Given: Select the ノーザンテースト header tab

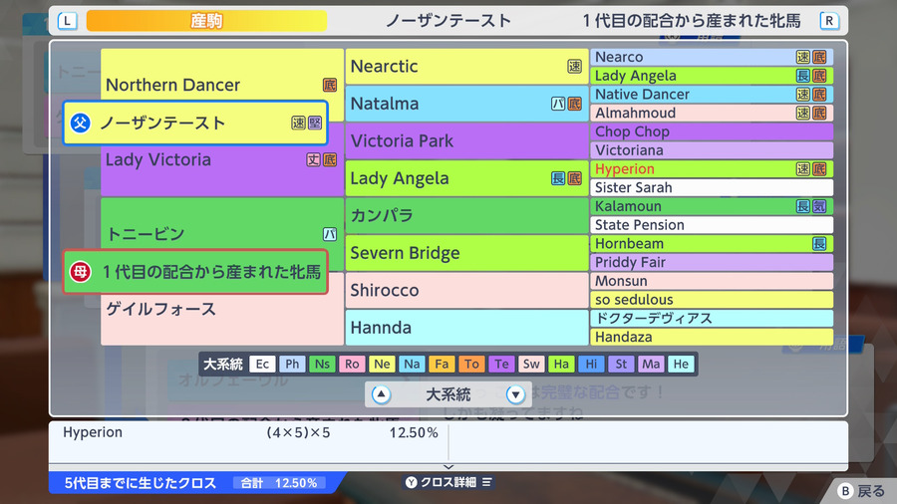Looking at the screenshot, I should [448, 21].
